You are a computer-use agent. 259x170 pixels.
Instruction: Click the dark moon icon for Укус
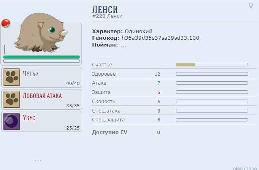coord(12,121)
